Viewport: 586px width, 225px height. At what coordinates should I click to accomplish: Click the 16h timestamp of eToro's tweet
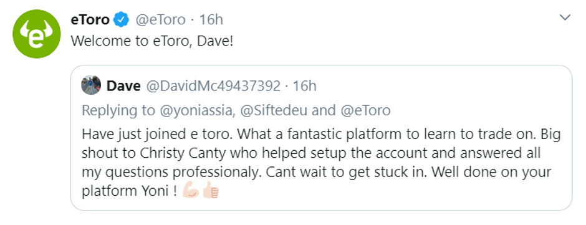211,19
